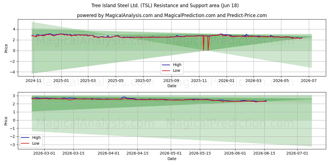Image resolution: width=330 pixels, height=165 pixels.
Task: Click the '−4' y-axis tick in the top chart
Action: (x=13, y=72)
